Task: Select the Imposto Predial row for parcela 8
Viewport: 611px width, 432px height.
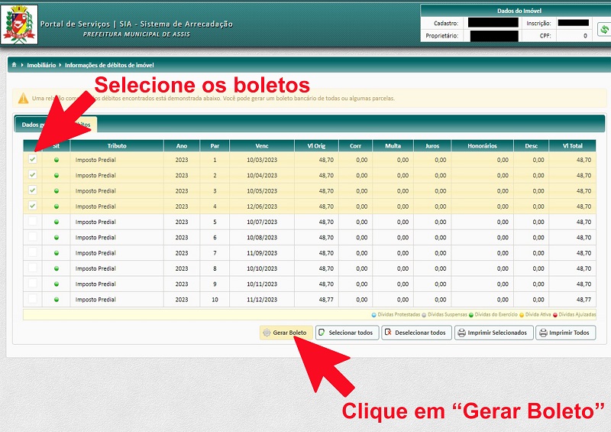Action: pos(309,268)
